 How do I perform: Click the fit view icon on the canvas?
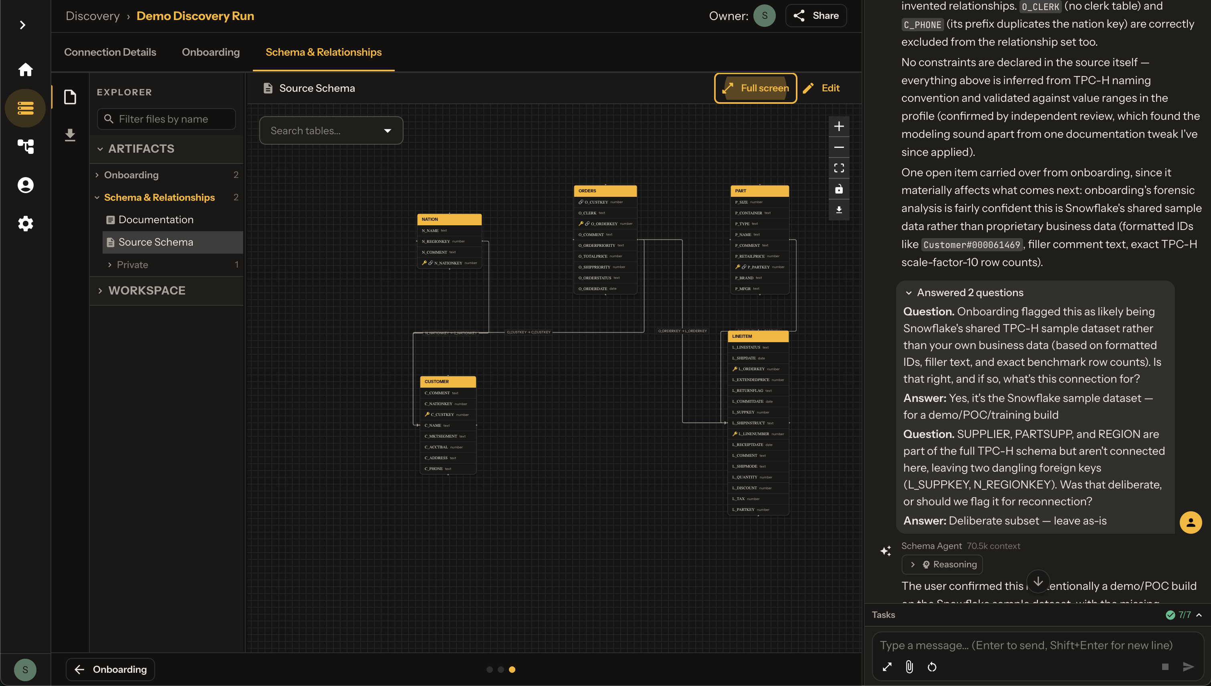tap(839, 168)
